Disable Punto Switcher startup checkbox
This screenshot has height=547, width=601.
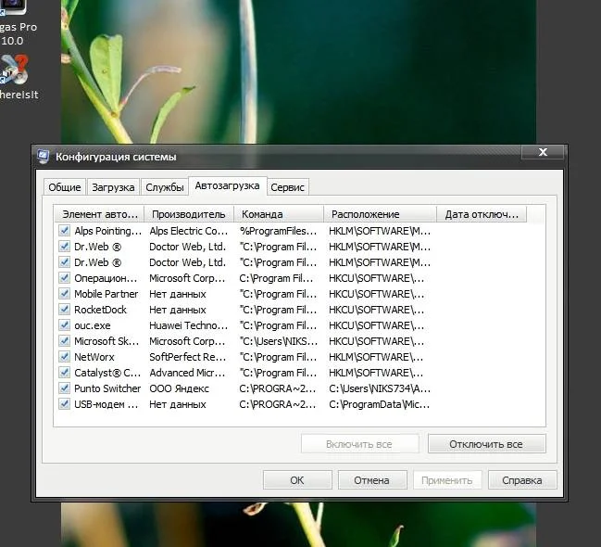click(x=64, y=388)
